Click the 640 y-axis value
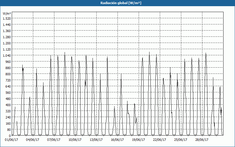This screenshot has height=147, width=235. [9, 86]
